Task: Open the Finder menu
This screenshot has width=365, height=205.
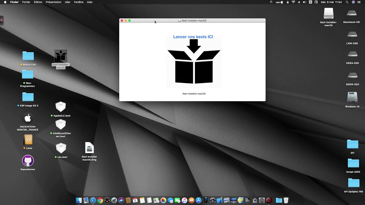Action: click(x=14, y=2)
